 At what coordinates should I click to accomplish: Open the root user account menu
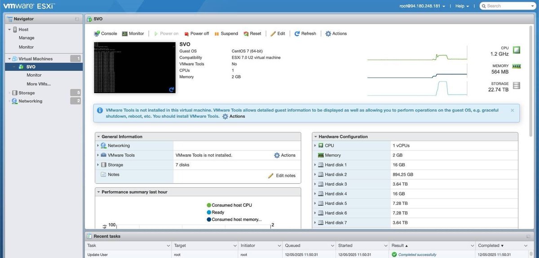point(423,6)
